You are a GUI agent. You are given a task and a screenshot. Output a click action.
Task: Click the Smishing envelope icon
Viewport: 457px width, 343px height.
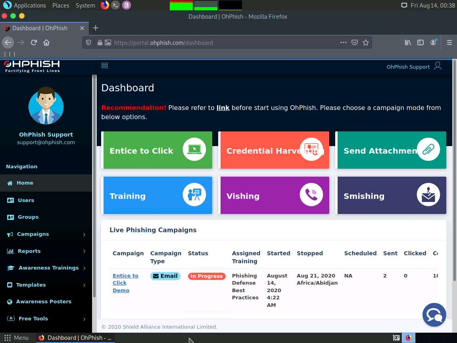click(x=428, y=195)
